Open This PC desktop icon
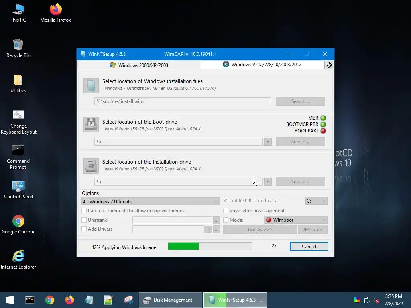 [18, 12]
